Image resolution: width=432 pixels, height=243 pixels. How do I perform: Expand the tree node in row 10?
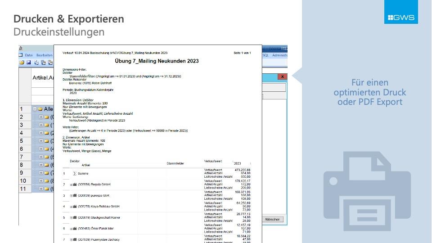[x=41, y=181]
